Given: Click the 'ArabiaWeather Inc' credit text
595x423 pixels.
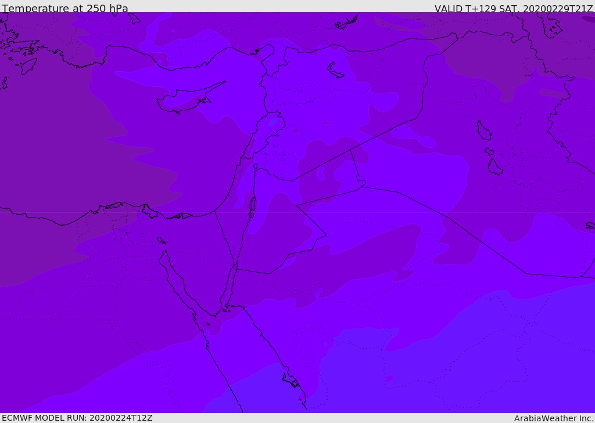Looking at the screenshot, I should point(553,418).
